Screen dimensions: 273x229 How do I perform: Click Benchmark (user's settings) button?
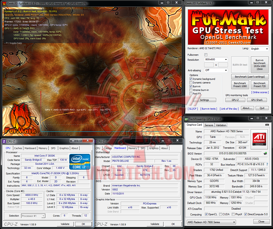[249, 77]
